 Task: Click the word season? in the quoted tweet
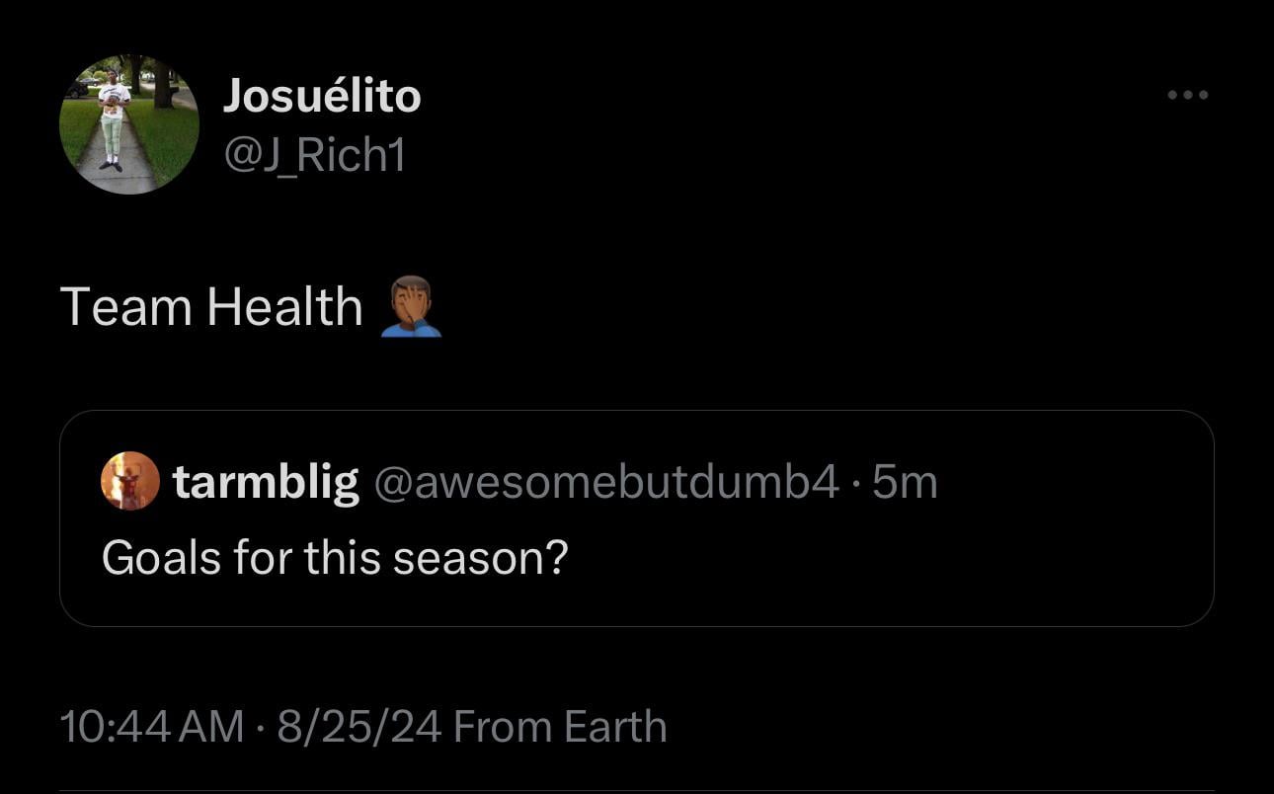(x=480, y=559)
